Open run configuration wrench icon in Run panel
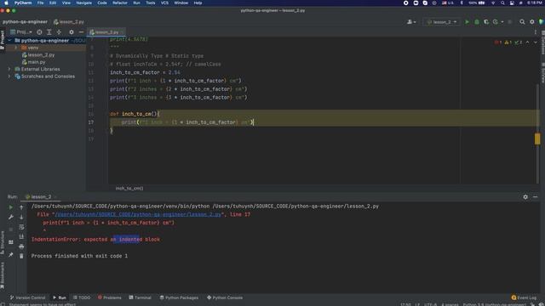 click(11, 217)
